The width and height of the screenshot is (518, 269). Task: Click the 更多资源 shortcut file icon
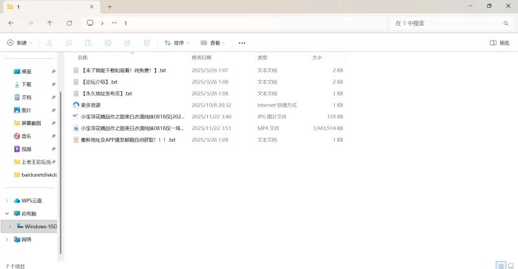click(x=76, y=105)
